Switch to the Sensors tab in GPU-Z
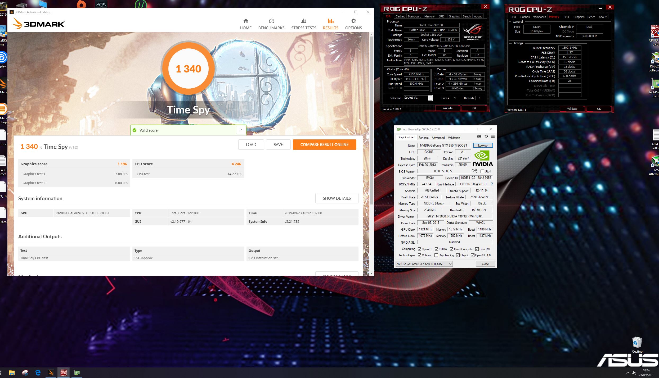Image resolution: width=659 pixels, height=378 pixels. [x=423, y=138]
